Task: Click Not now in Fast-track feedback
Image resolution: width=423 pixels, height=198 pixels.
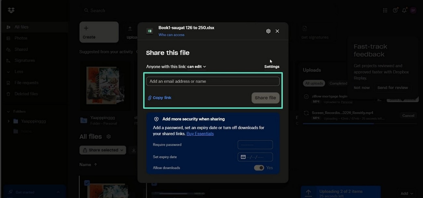Action: [362, 88]
